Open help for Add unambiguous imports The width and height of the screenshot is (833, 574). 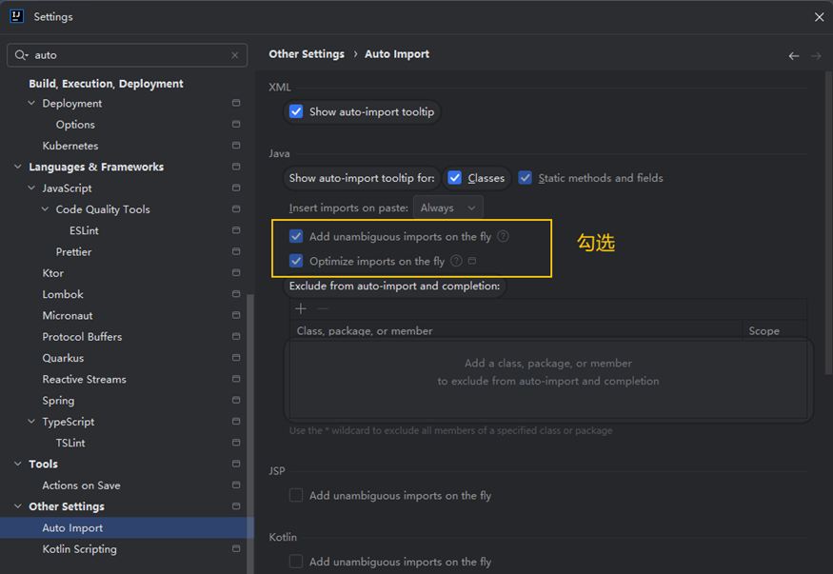click(x=503, y=236)
